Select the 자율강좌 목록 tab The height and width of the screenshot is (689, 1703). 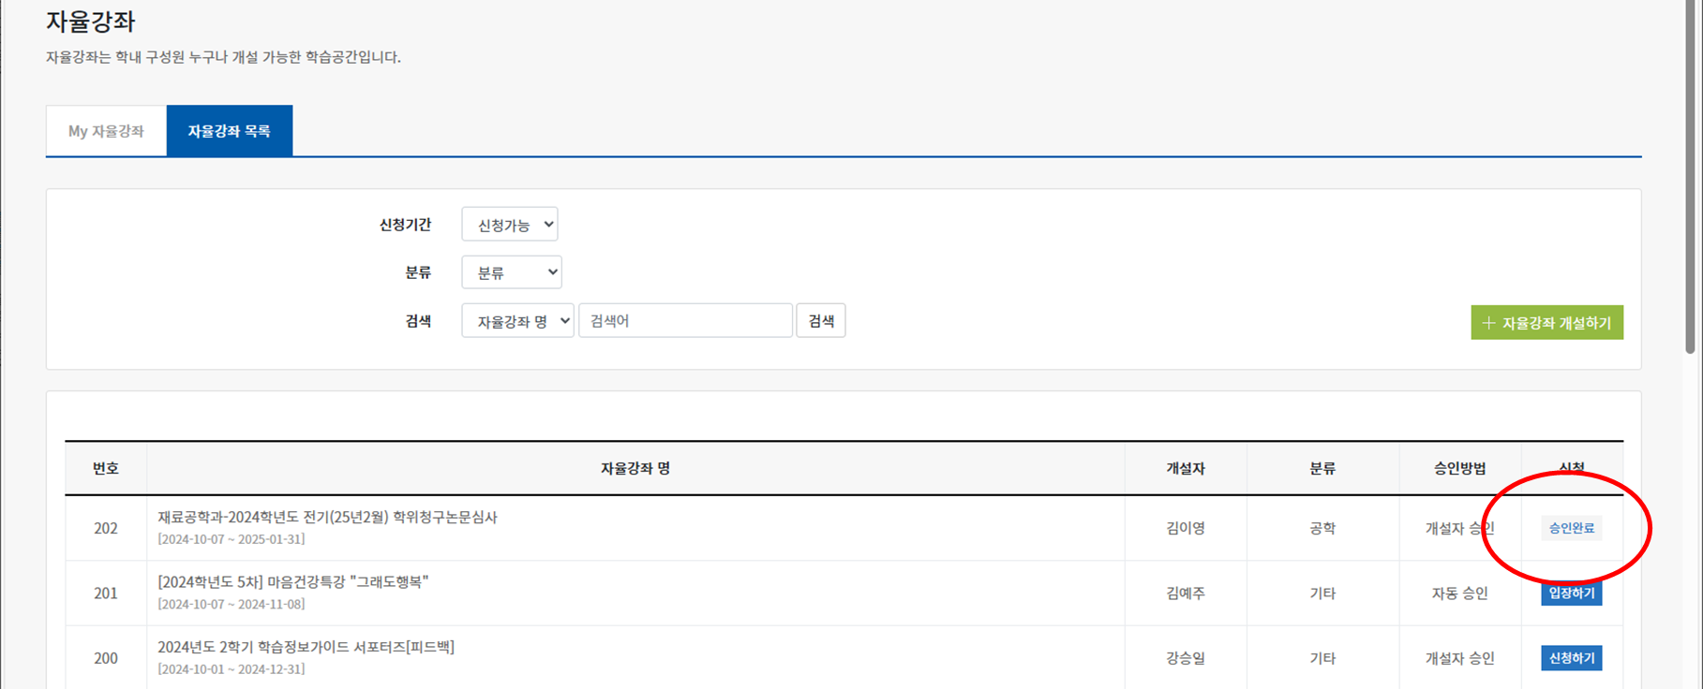[x=229, y=131]
